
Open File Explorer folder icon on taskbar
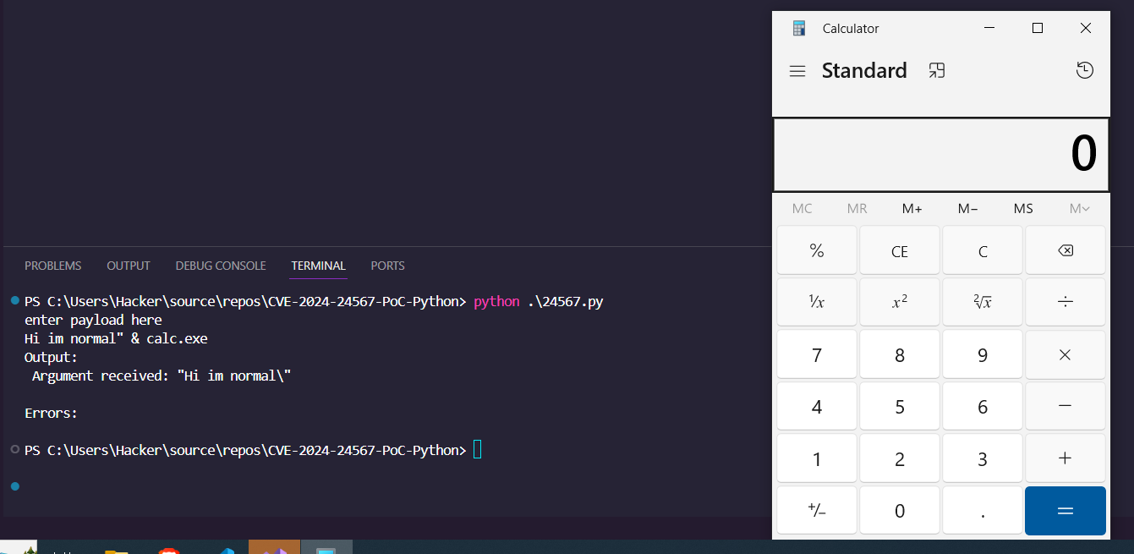(x=116, y=551)
